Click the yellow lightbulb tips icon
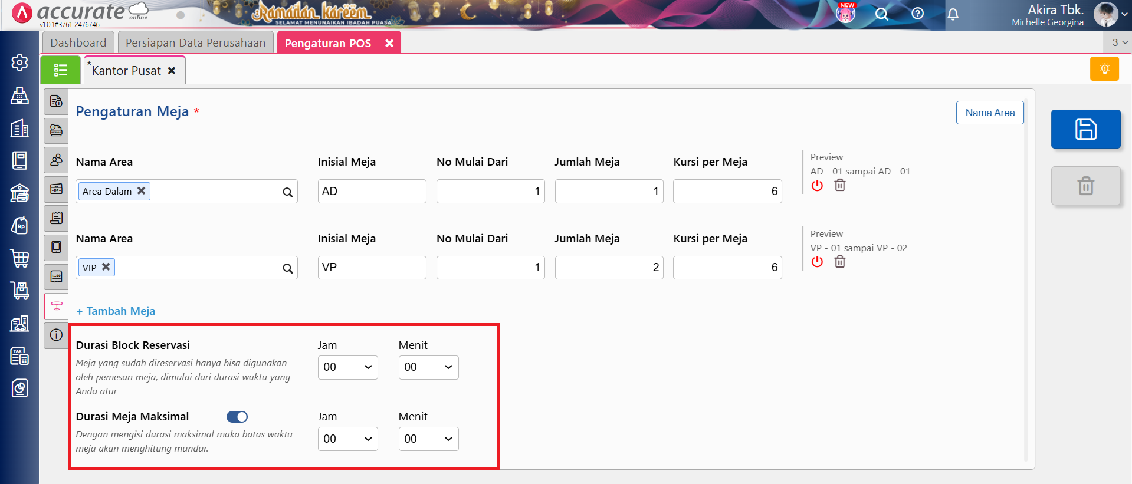 click(1104, 69)
